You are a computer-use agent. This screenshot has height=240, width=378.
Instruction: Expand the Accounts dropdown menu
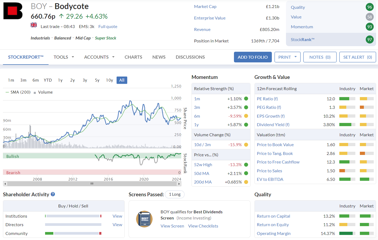pyautogui.click(x=99, y=57)
